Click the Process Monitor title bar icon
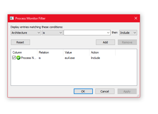This screenshot has height=114, width=158. click(x=12, y=18)
